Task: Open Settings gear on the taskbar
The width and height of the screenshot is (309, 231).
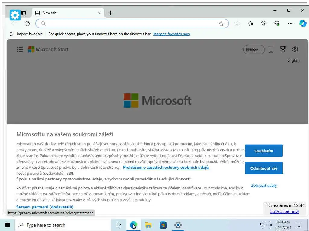Action: pos(178,225)
